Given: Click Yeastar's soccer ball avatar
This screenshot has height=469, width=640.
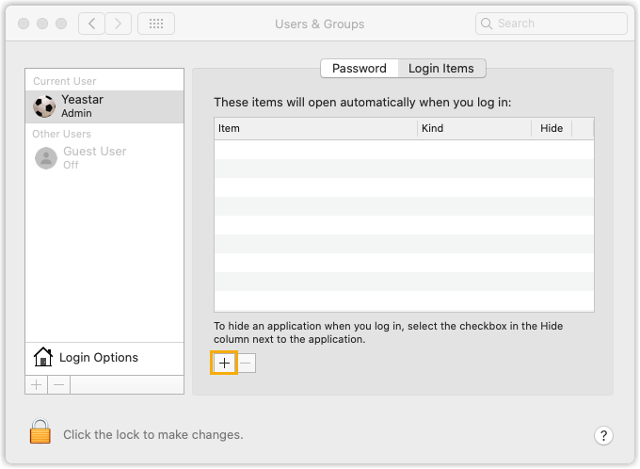Looking at the screenshot, I should (44, 106).
